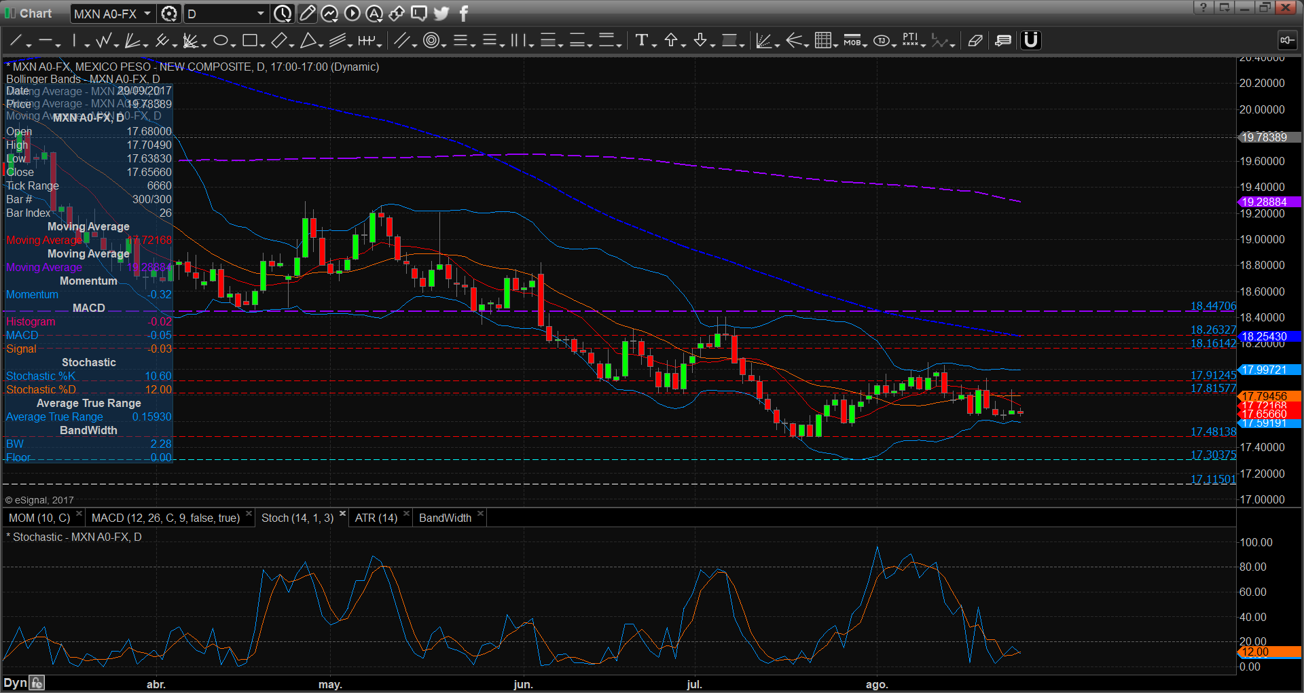Select the cycle lines tool
The width and height of the screenshot is (1304, 693).
(x=366, y=41)
